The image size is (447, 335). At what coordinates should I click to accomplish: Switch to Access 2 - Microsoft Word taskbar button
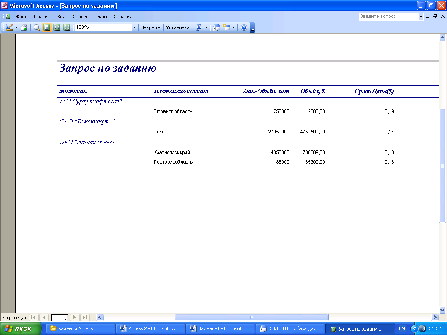click(151, 329)
